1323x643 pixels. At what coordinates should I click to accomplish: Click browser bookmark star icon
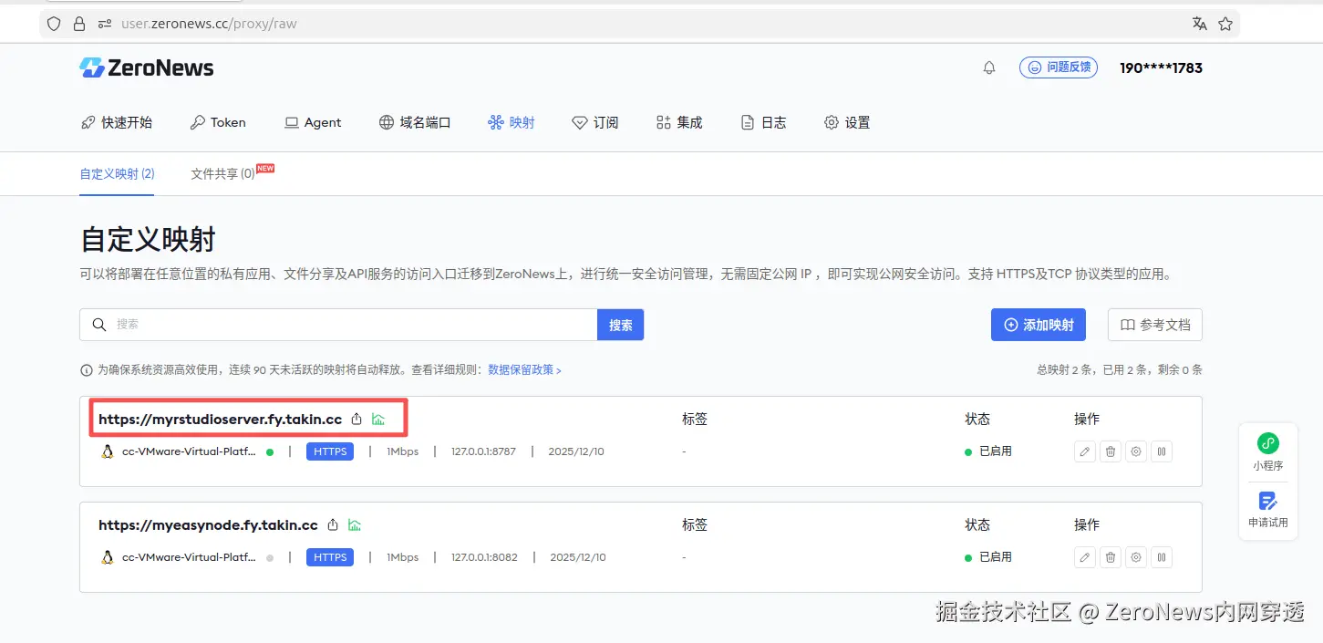1225,24
